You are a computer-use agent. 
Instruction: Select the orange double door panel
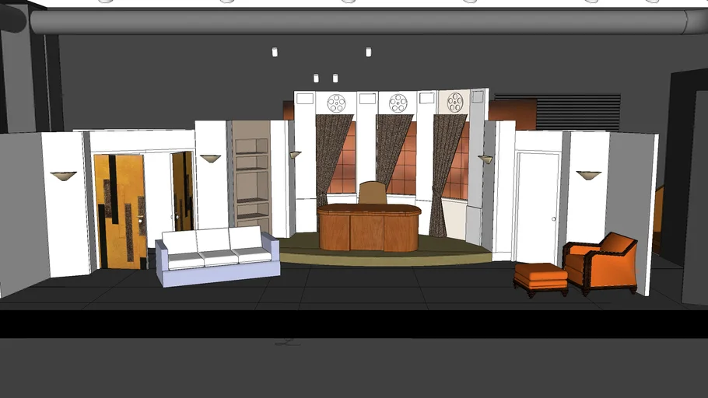tap(120, 211)
